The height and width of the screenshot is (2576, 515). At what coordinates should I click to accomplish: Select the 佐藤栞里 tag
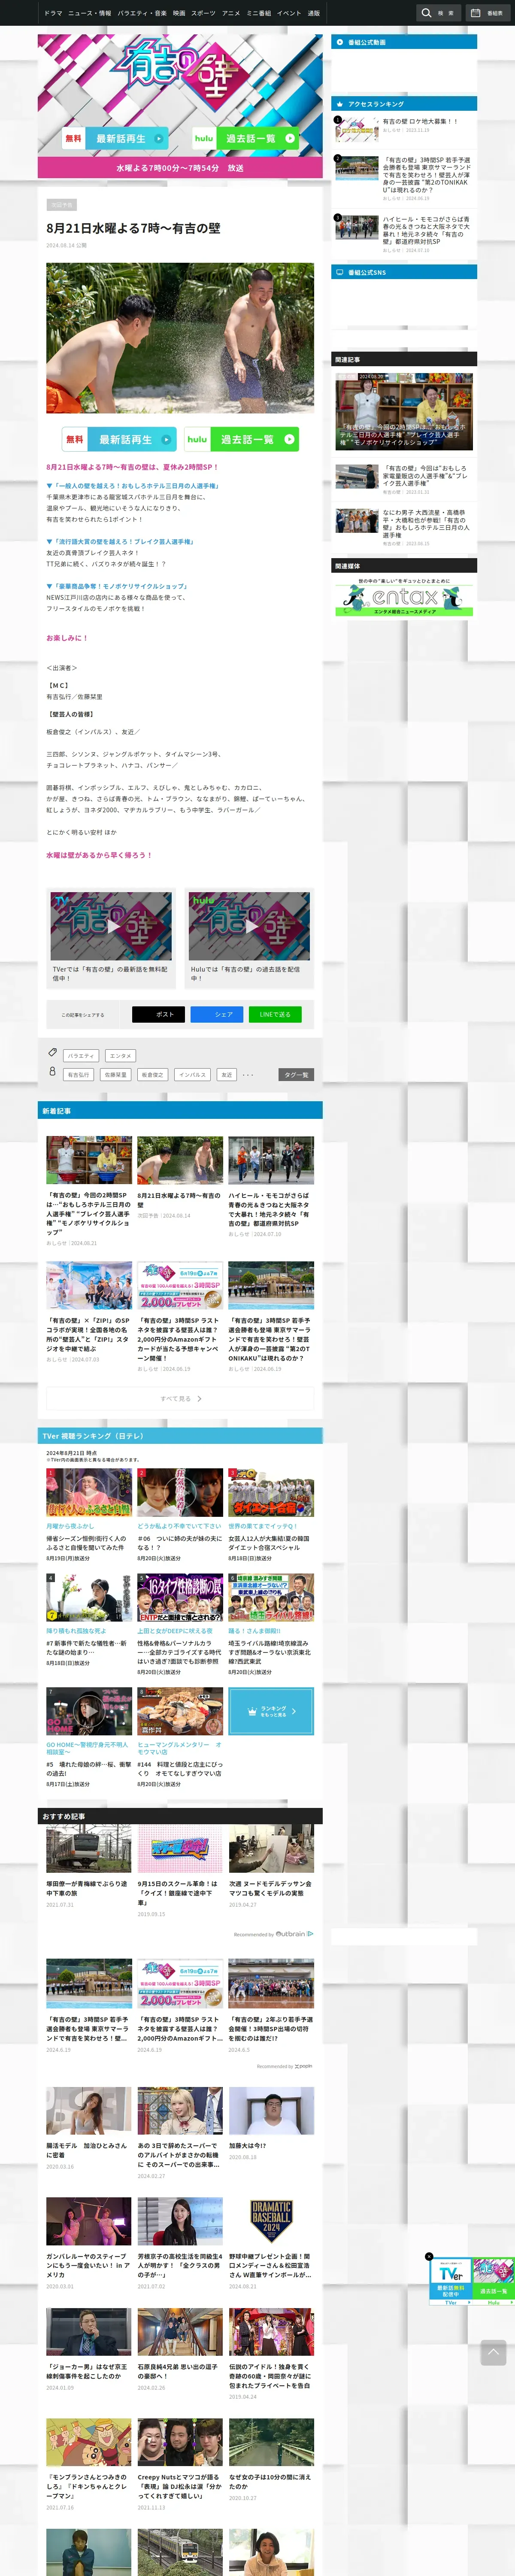115,1075
